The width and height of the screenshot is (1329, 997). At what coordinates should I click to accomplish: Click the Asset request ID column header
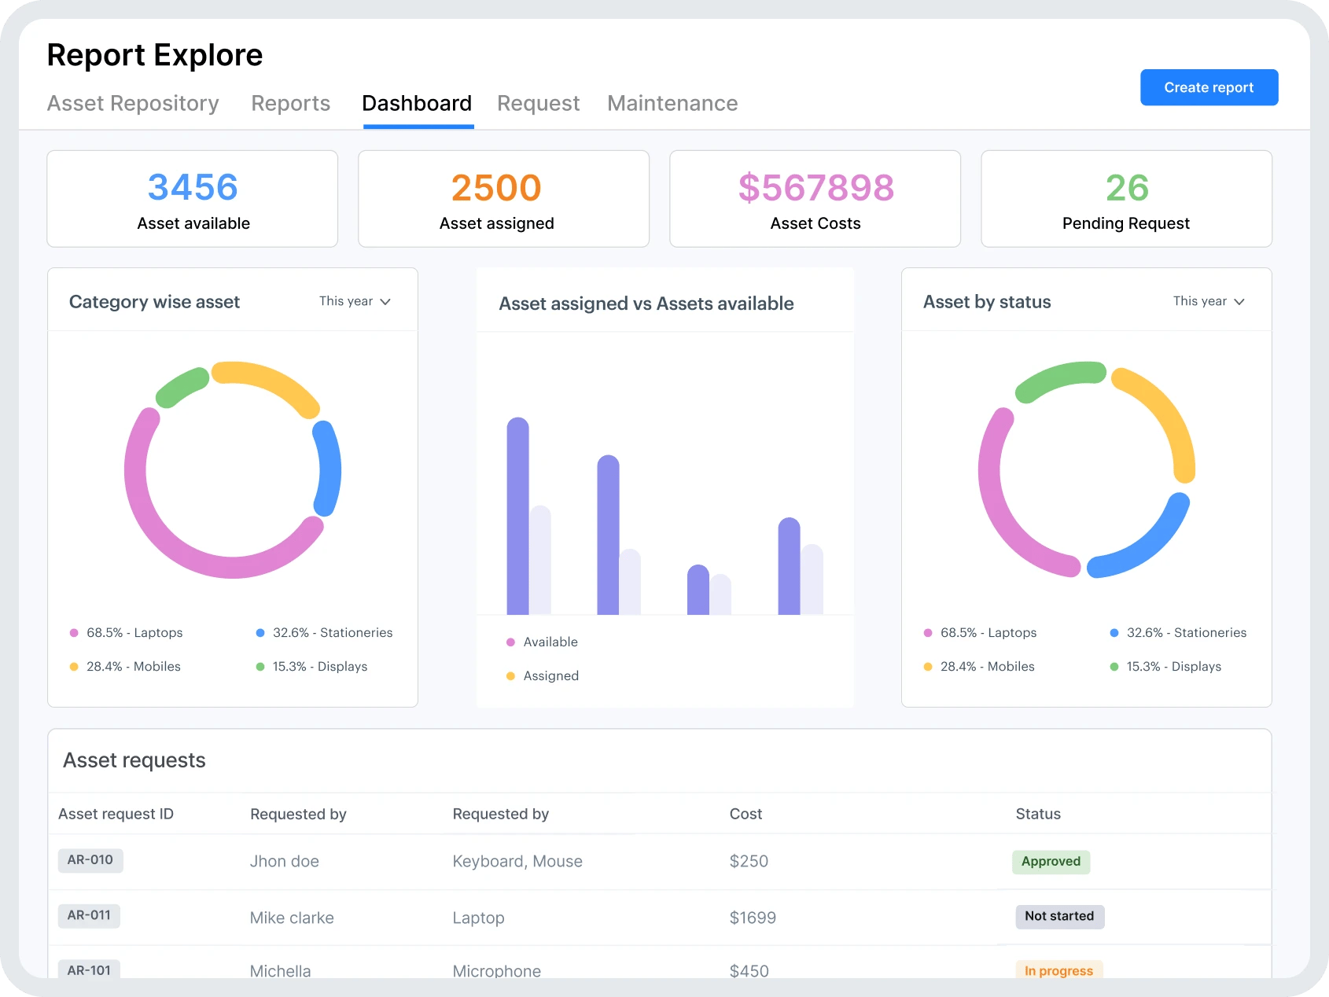116,815
